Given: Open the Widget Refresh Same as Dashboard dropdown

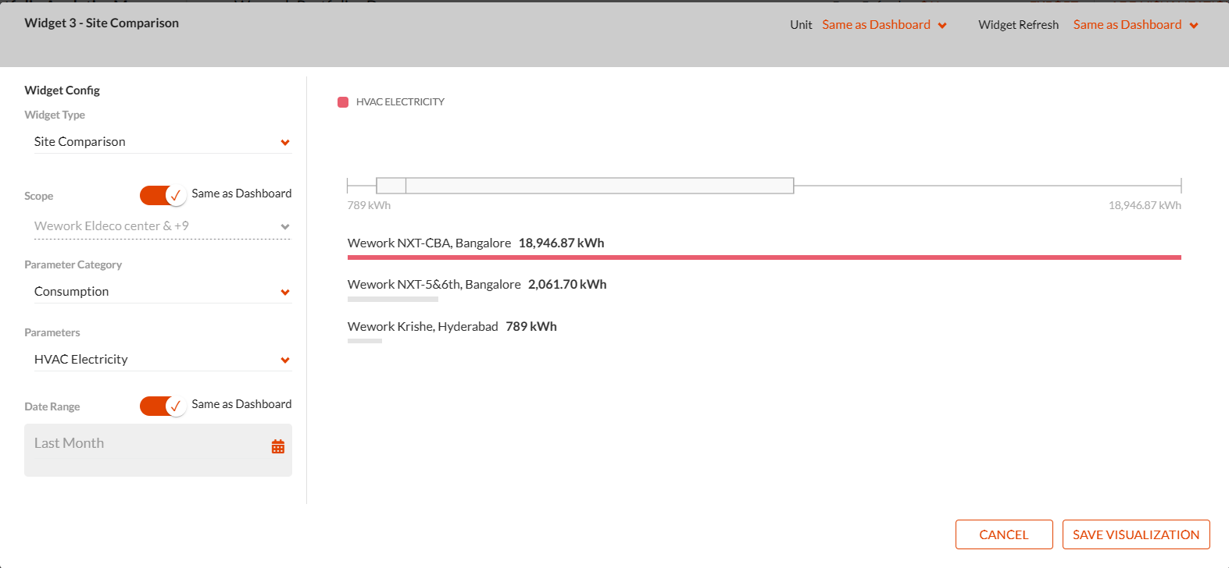Looking at the screenshot, I should point(1136,25).
